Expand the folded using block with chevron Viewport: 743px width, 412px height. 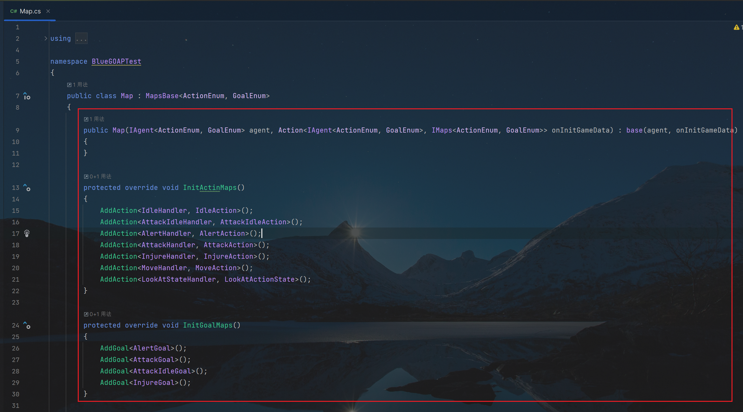tap(46, 39)
